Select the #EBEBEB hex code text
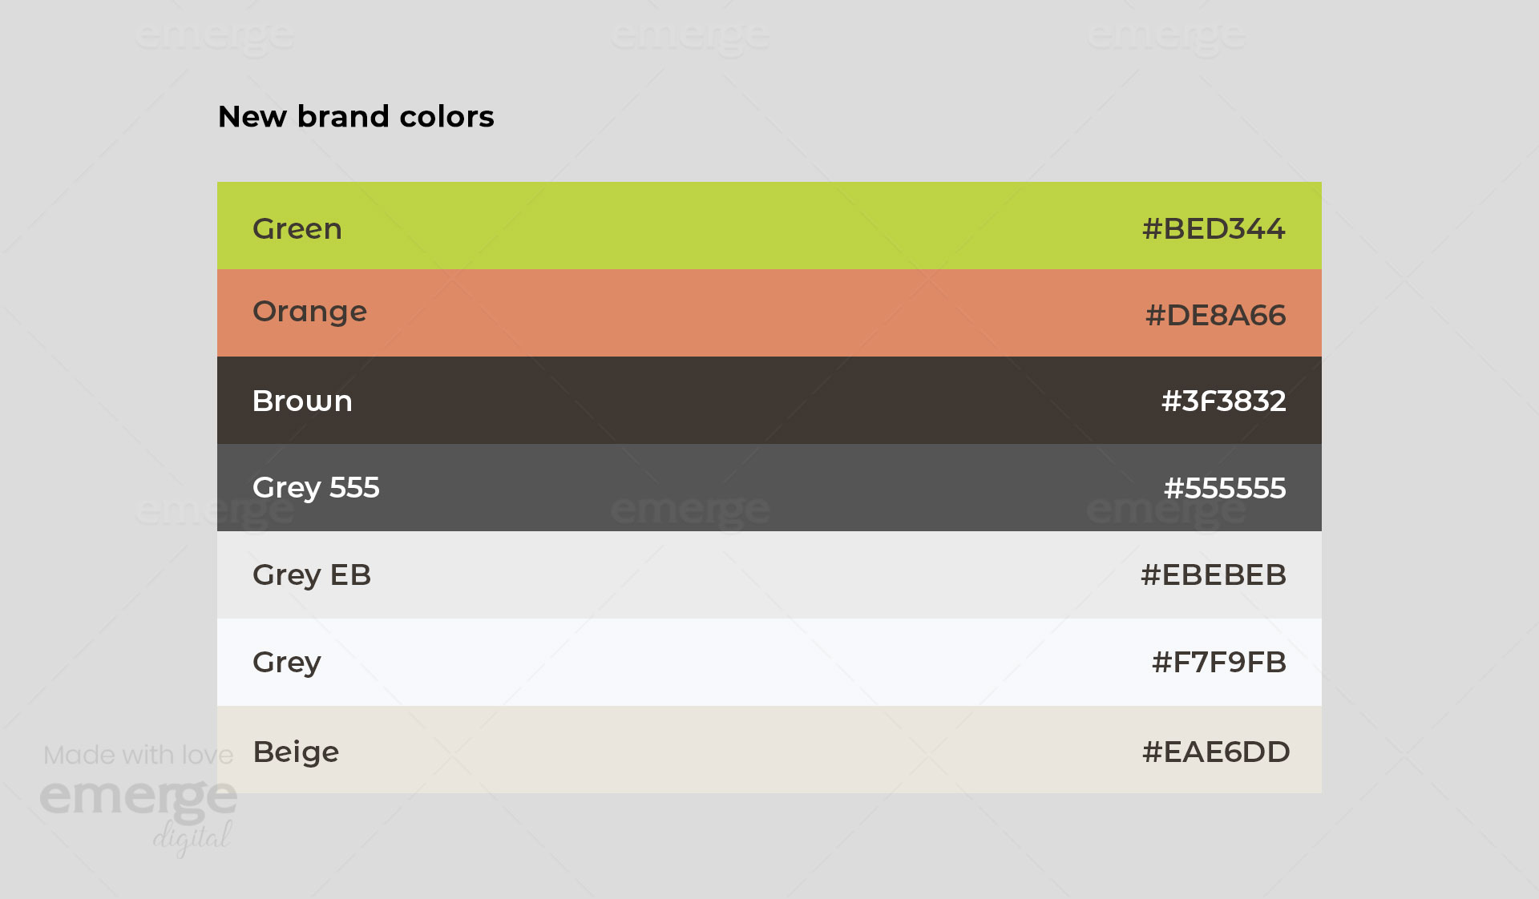The height and width of the screenshot is (899, 1539). (1214, 574)
